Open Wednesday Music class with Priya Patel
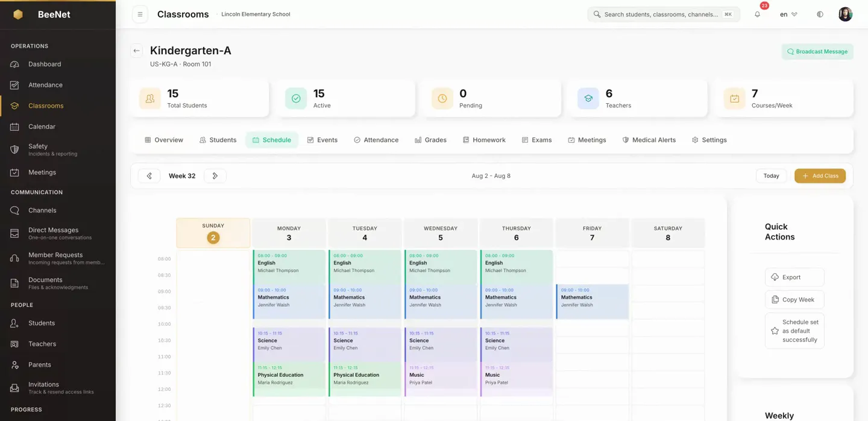This screenshot has height=421, width=868. click(441, 379)
